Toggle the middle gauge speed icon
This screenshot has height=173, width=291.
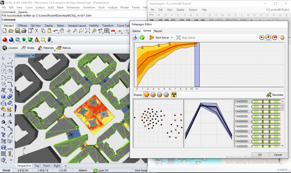click(268, 37)
